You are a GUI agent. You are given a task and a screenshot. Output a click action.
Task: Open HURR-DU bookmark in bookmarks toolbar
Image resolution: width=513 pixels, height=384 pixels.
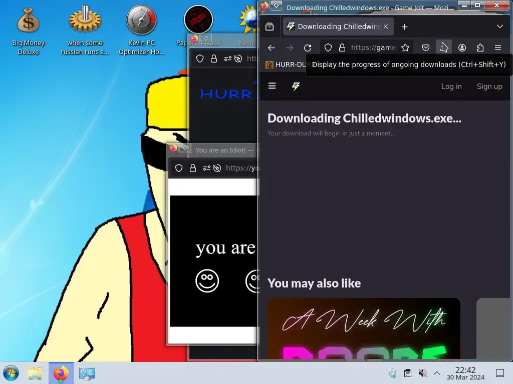pyautogui.click(x=285, y=64)
